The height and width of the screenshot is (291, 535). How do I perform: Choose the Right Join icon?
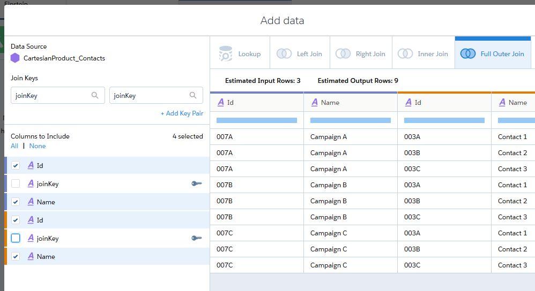pyautogui.click(x=343, y=53)
